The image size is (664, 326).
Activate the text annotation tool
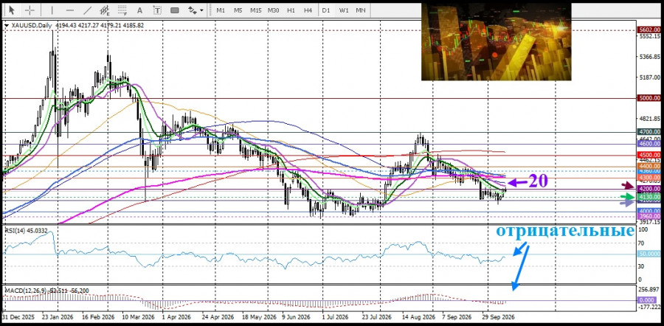139,10
